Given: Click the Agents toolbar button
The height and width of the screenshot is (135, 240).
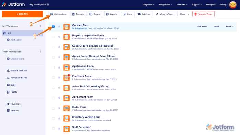Looking at the screenshot, I should 112,14.
